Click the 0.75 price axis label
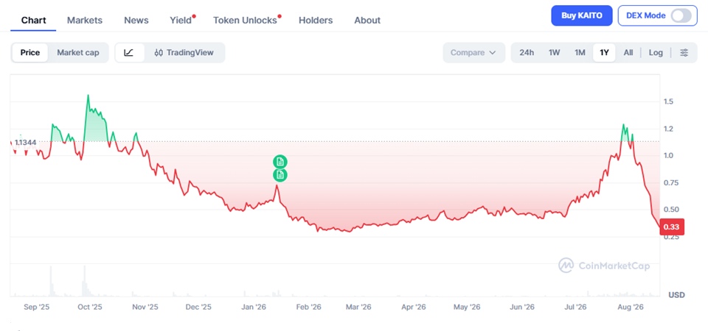Image resolution: width=708 pixels, height=331 pixels. click(670, 183)
